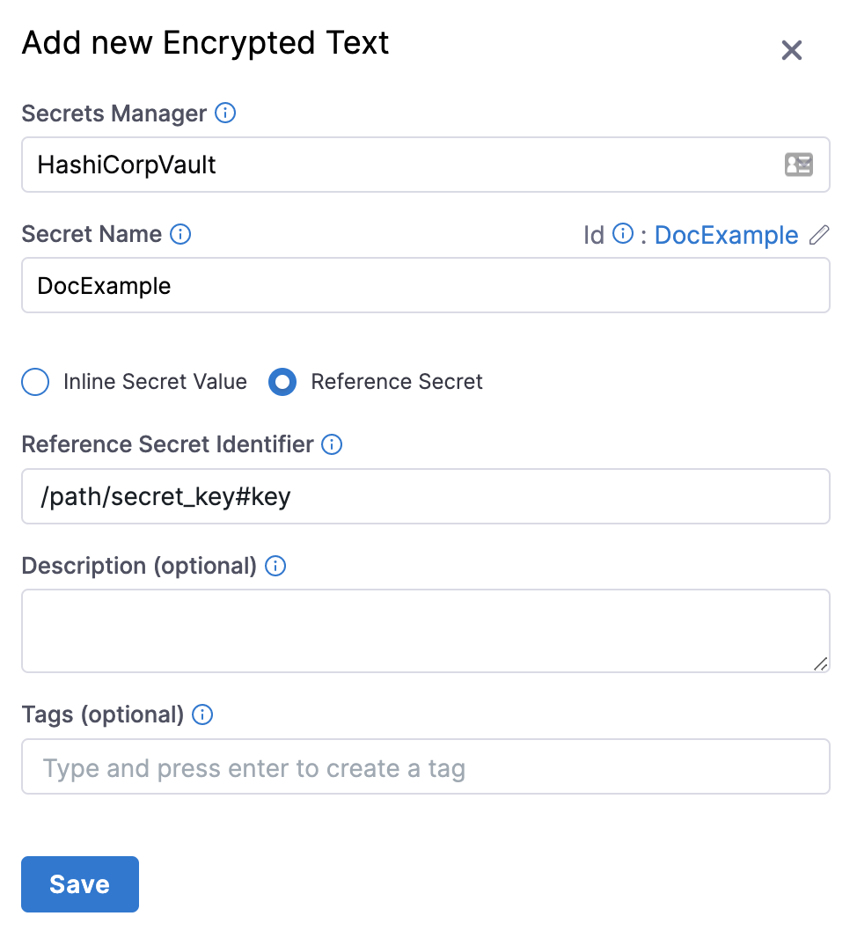Image resolution: width=857 pixels, height=938 pixels.
Task: Click the blue DocExample Id link
Action: coord(726,235)
